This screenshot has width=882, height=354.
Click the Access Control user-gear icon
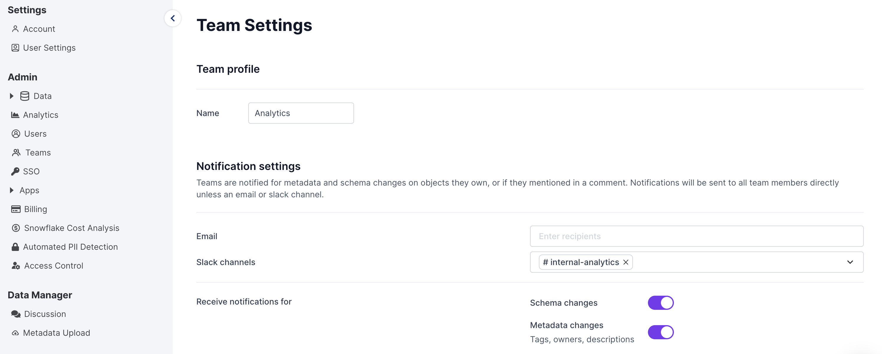(16, 266)
